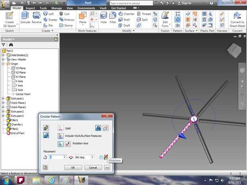The image size is (247, 185).
Task: Open the Tools ribbon tab
Action: coord(43,8)
